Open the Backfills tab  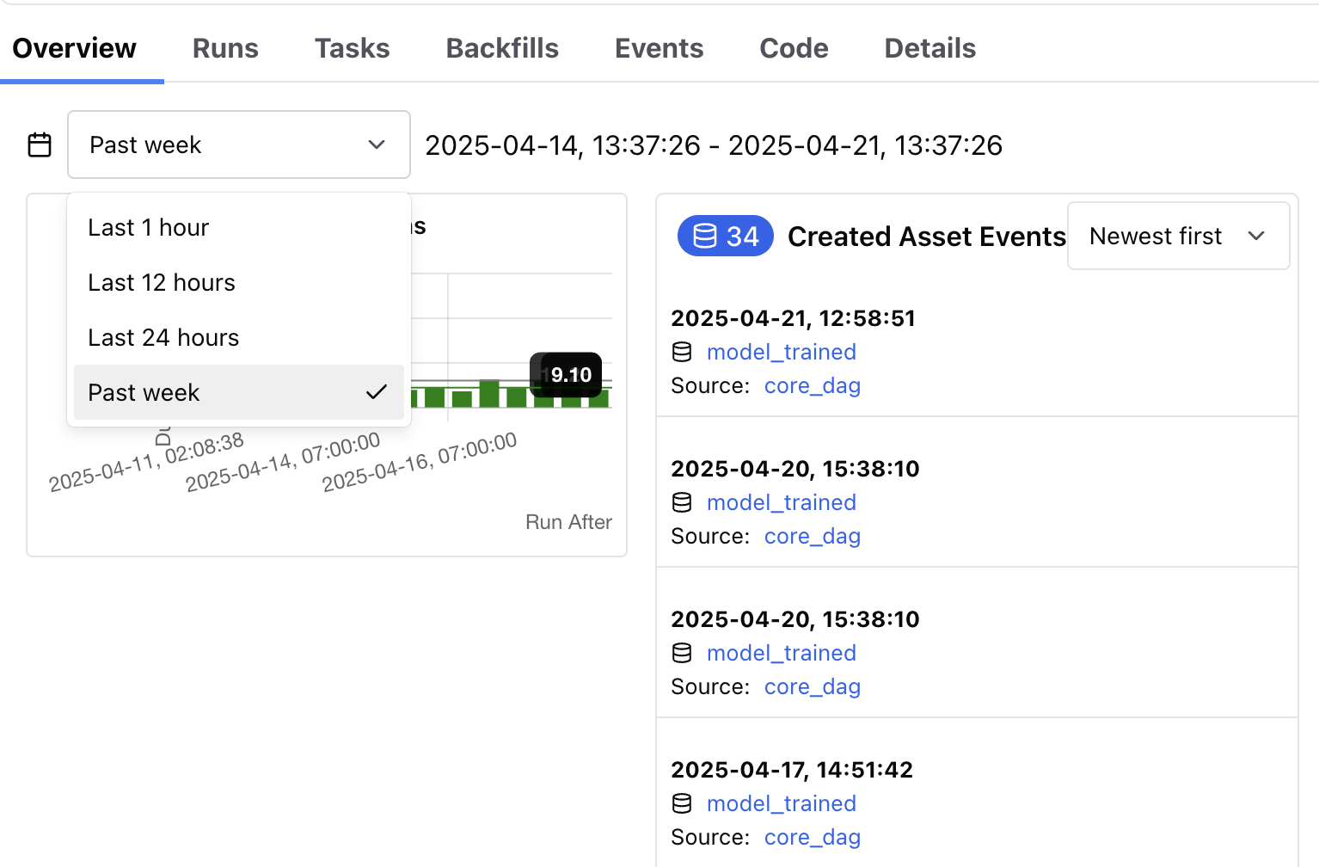click(x=502, y=48)
